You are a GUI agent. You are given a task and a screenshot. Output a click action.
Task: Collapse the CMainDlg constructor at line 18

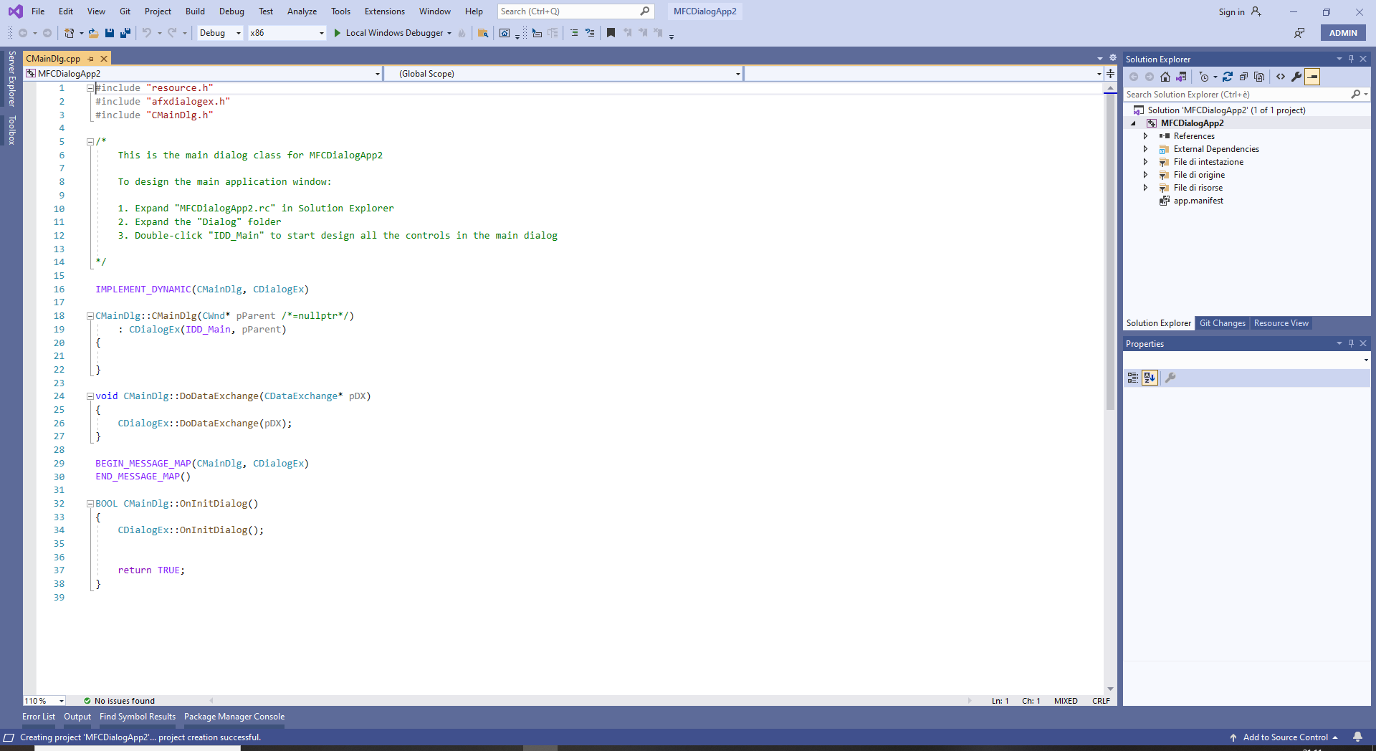pos(90,316)
